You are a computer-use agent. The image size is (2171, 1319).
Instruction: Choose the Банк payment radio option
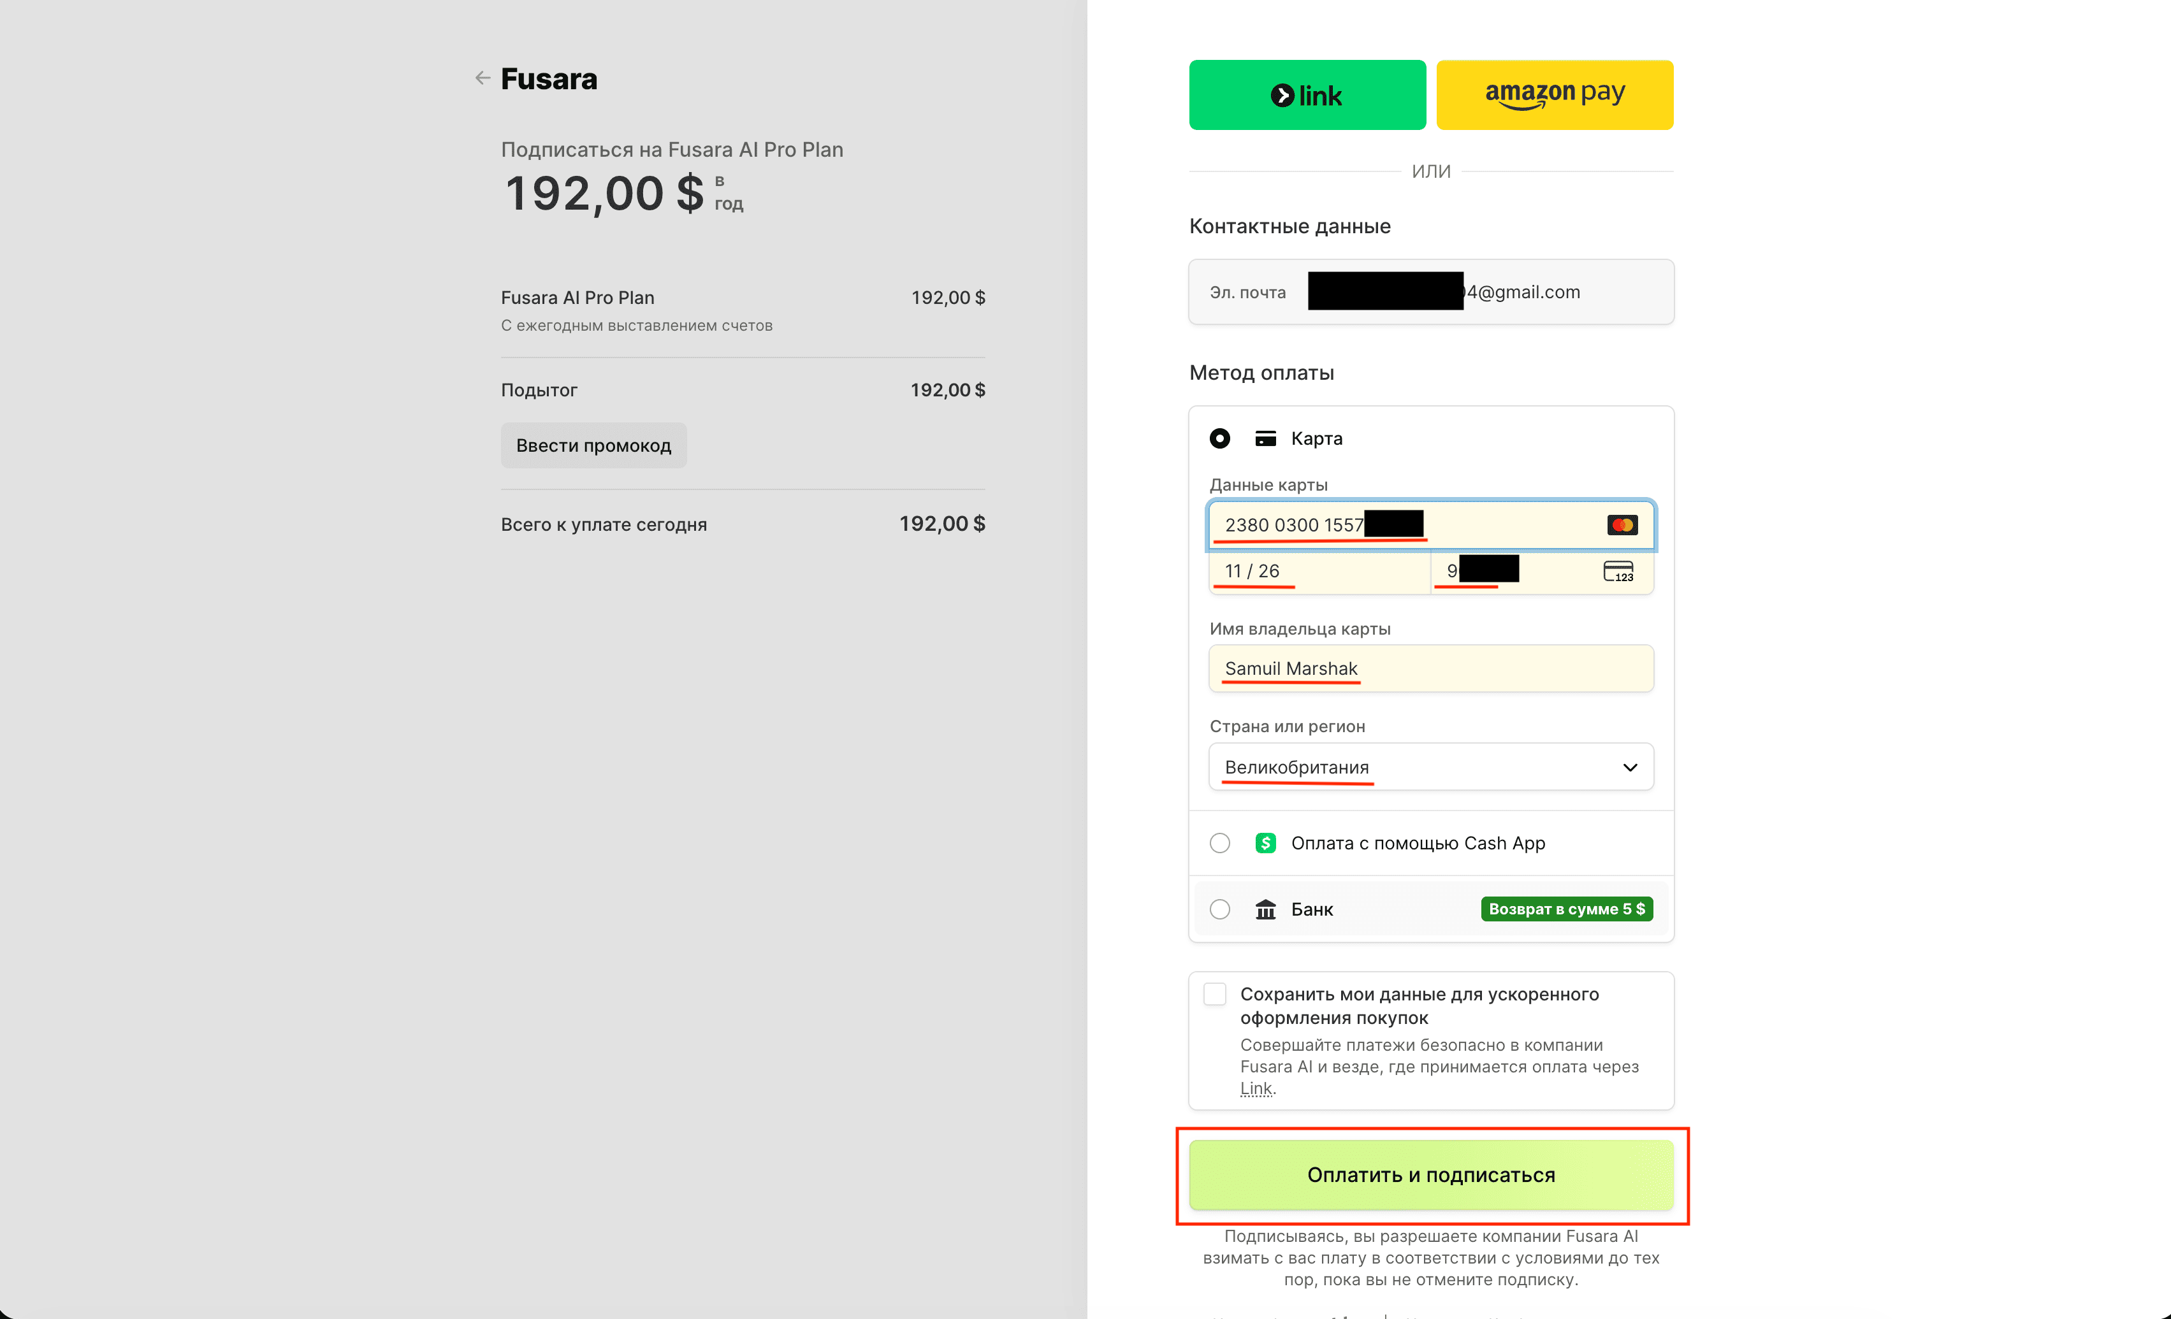[x=1219, y=909]
